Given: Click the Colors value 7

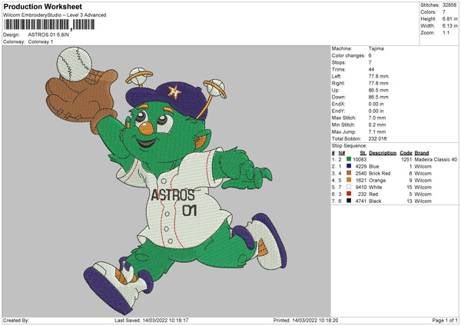Looking at the screenshot, I should pyautogui.click(x=444, y=12).
